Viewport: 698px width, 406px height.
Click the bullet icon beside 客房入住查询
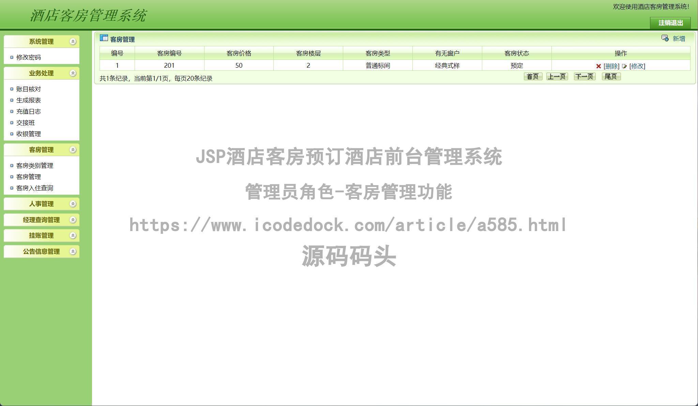click(11, 188)
